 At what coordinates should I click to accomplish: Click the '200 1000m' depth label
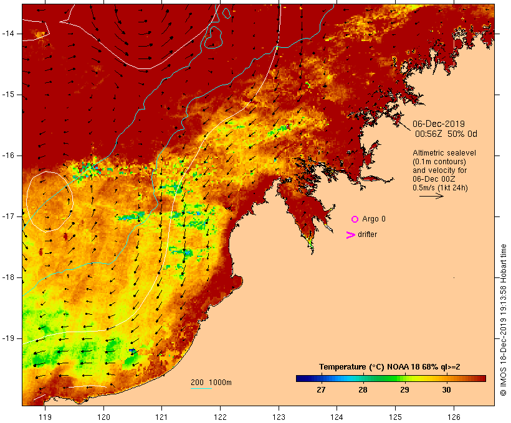click(x=211, y=383)
